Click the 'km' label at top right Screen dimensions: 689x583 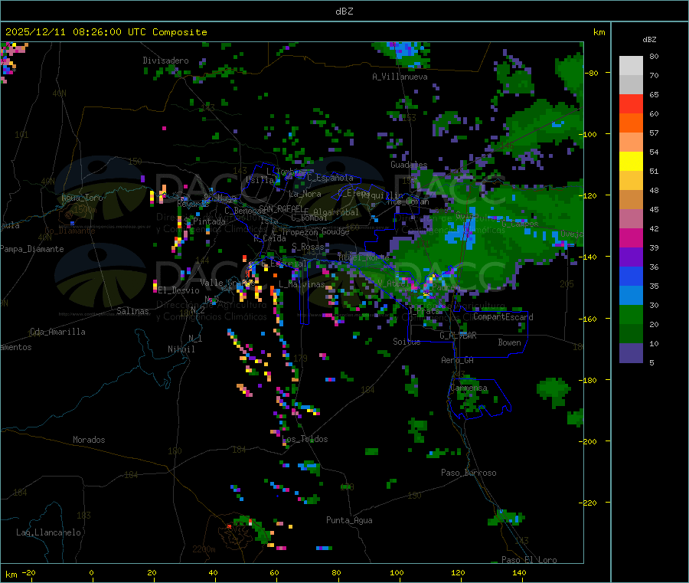599,32
